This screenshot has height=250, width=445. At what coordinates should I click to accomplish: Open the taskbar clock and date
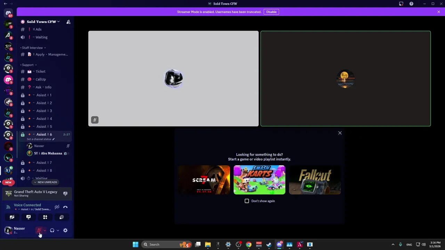pos(435,244)
